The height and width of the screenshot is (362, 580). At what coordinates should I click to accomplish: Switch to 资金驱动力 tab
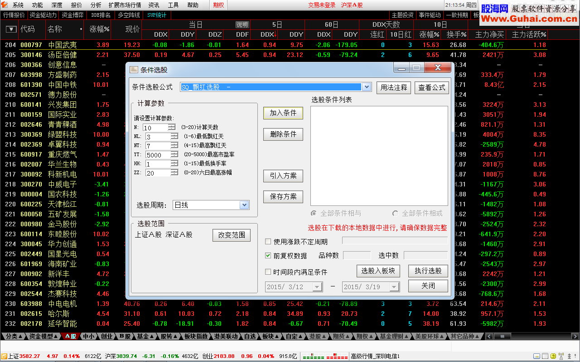pyautogui.click(x=43, y=15)
